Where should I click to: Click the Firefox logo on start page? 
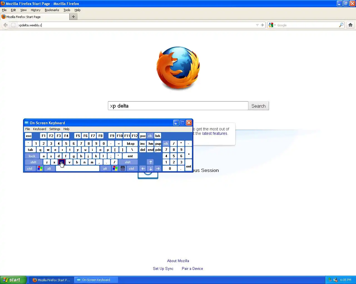178,67
